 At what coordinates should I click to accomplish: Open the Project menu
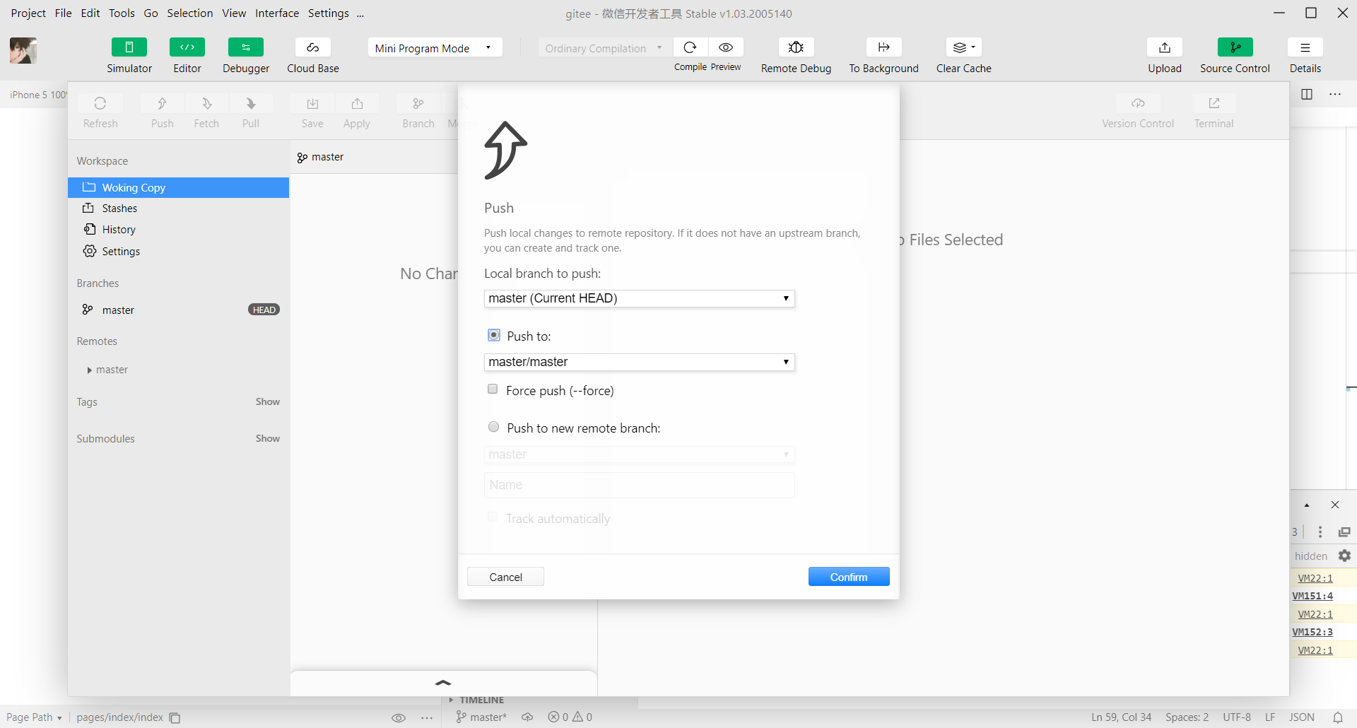(28, 13)
